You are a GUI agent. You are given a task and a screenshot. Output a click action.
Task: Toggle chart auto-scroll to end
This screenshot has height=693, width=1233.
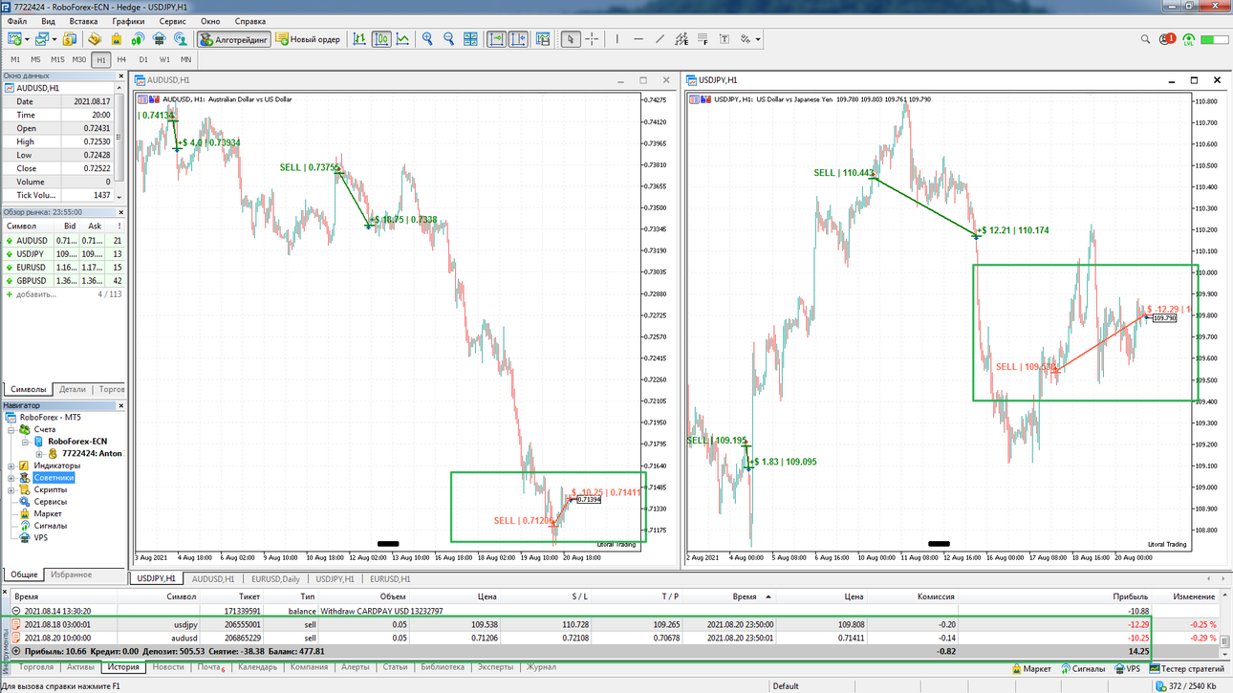497,39
